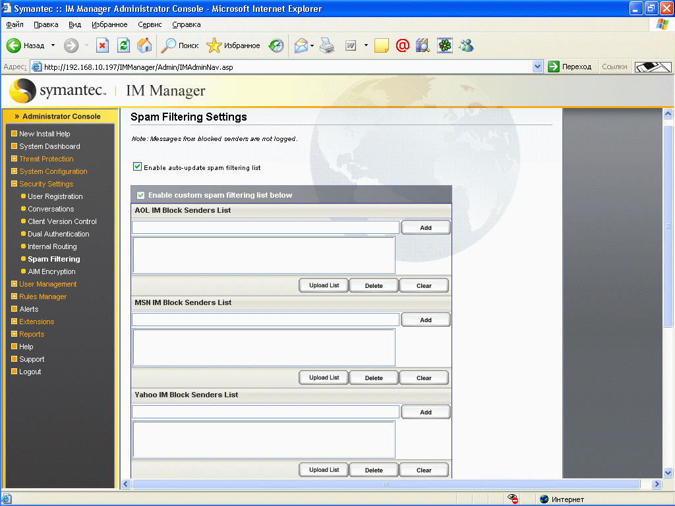Open the AIM Encryption page

51,271
